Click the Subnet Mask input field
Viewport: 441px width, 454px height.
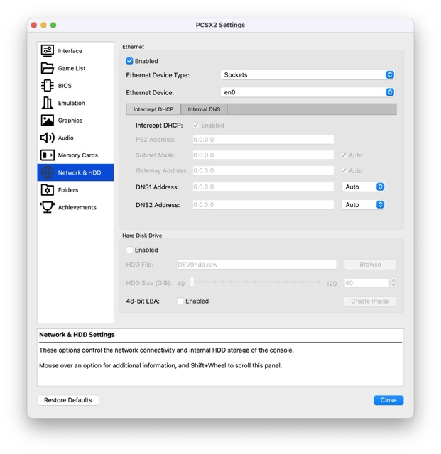click(263, 155)
